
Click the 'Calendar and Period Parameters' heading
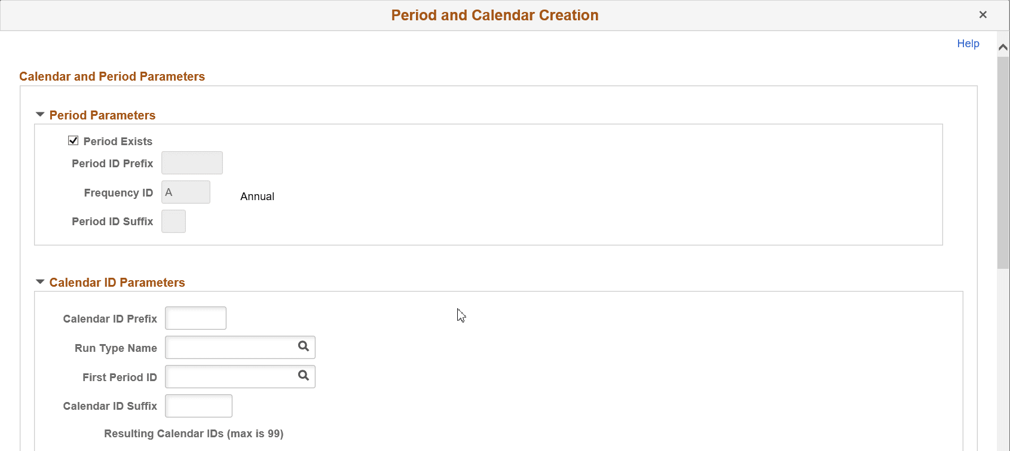coord(112,76)
